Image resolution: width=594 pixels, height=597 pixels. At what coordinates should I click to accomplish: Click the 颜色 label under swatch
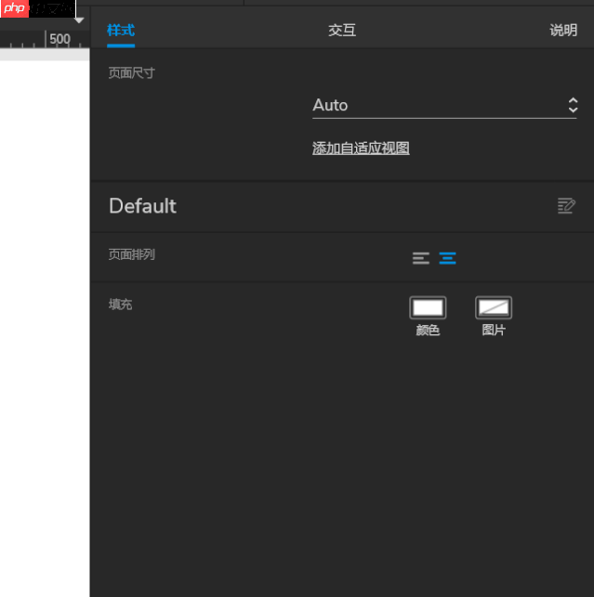tap(428, 330)
